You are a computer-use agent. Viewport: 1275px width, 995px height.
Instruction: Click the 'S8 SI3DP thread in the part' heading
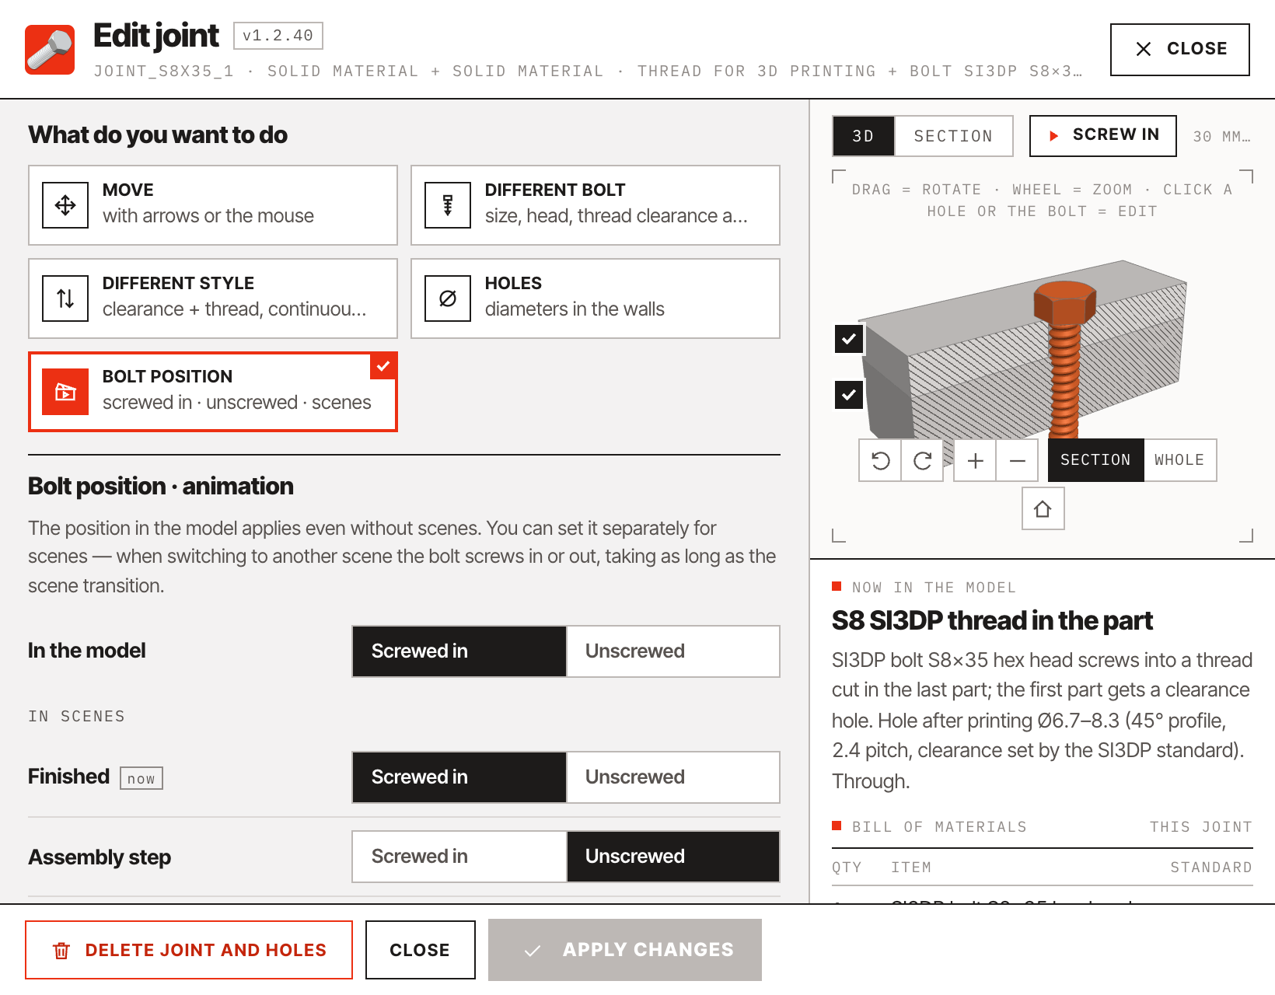click(992, 621)
